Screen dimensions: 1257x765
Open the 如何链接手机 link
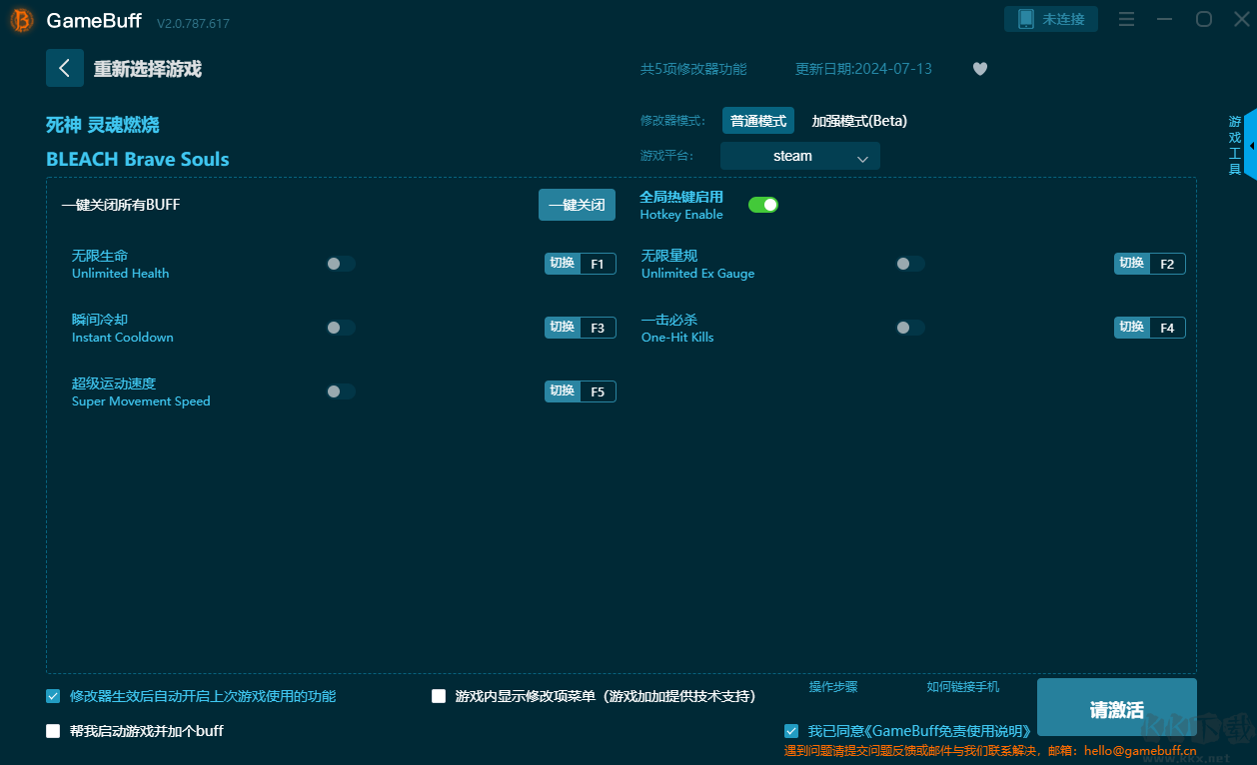(x=962, y=687)
